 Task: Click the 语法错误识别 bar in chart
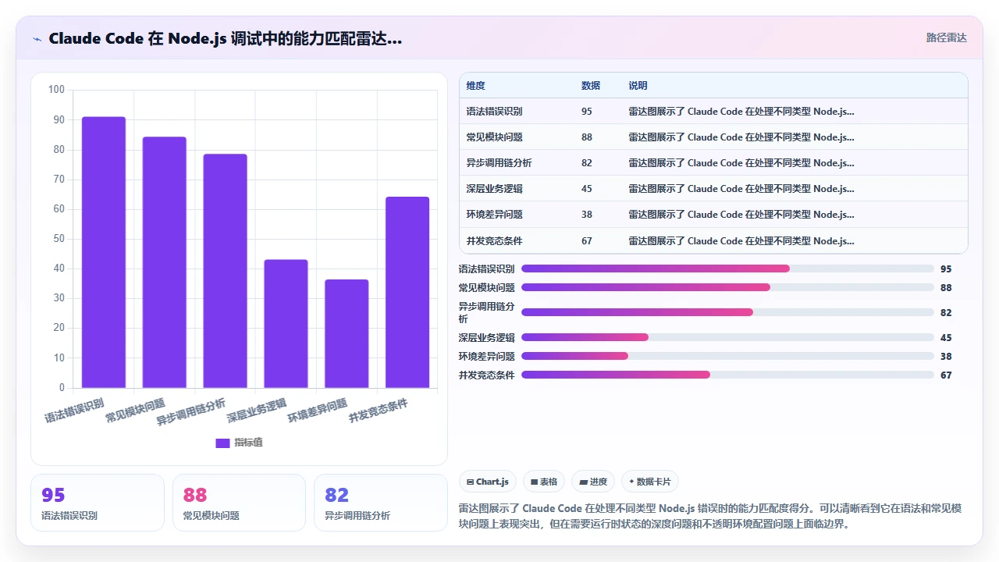point(104,252)
